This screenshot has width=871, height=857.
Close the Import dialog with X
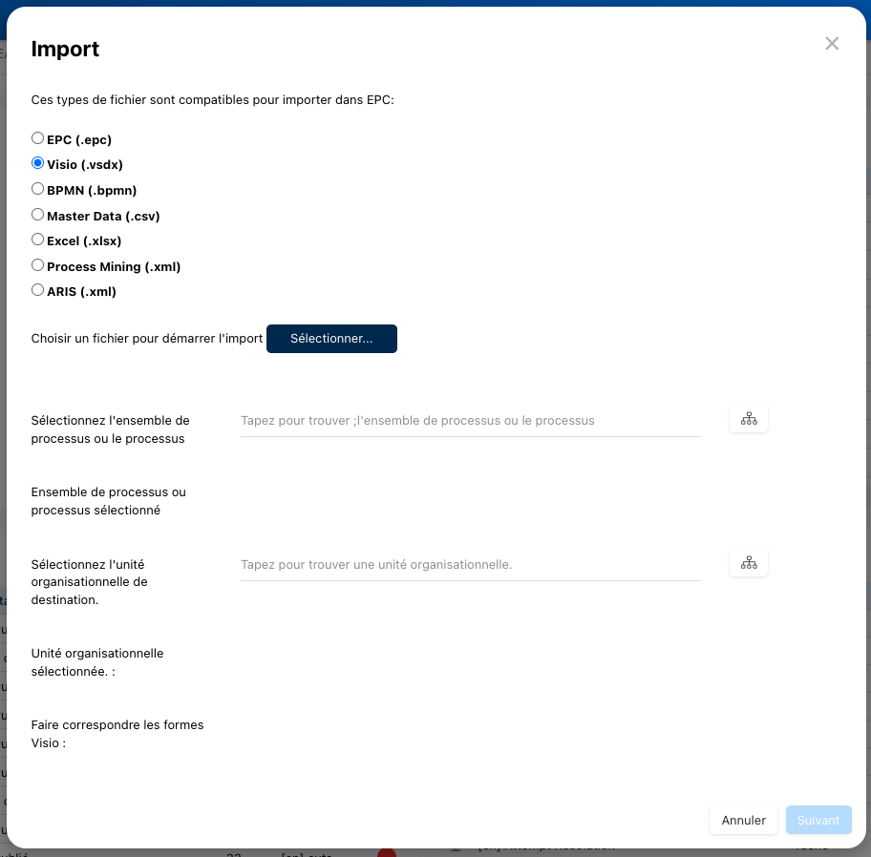coord(832,44)
